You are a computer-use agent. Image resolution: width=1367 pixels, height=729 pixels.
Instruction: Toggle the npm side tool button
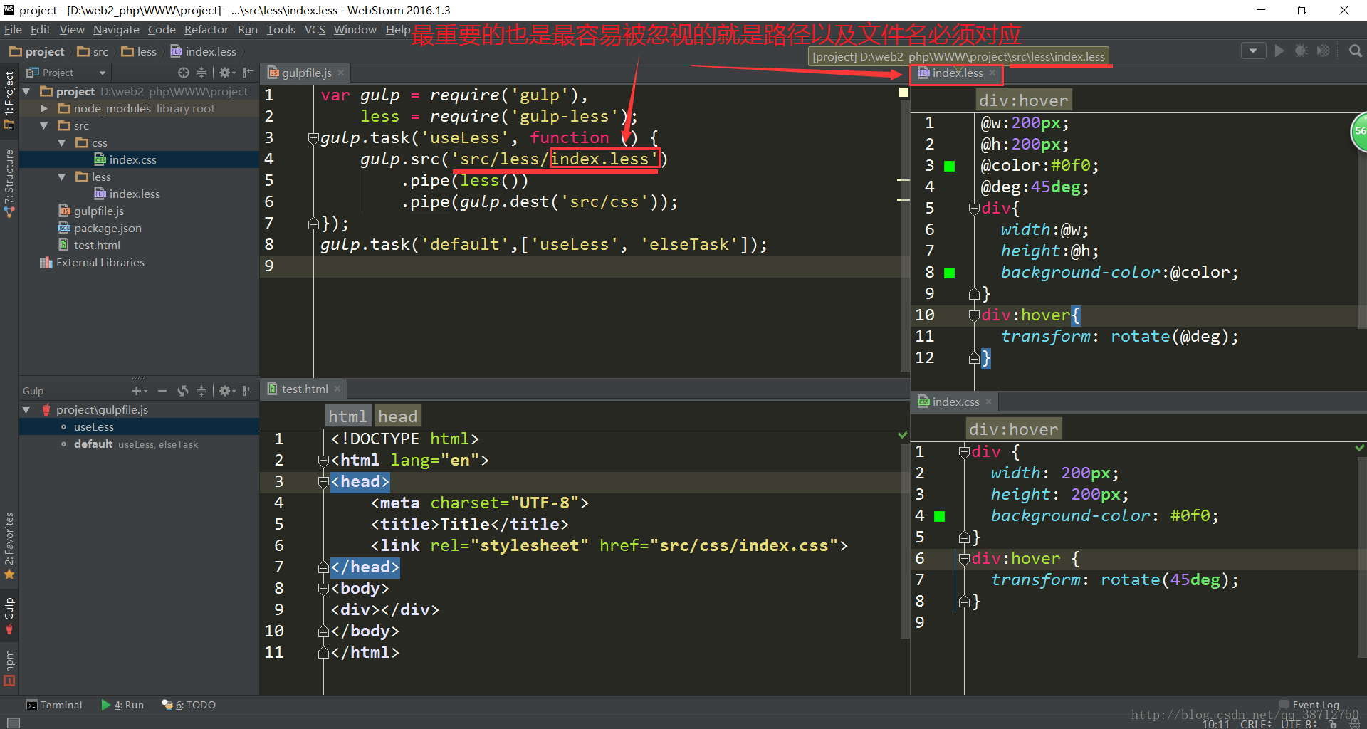tap(9, 668)
